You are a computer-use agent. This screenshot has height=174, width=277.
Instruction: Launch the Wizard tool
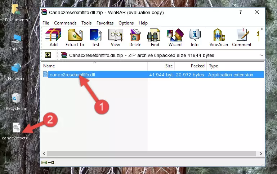pyautogui.click(x=175, y=37)
